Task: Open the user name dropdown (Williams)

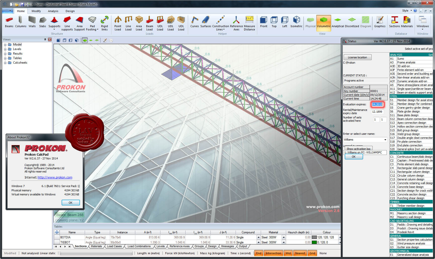Action: [385, 140]
